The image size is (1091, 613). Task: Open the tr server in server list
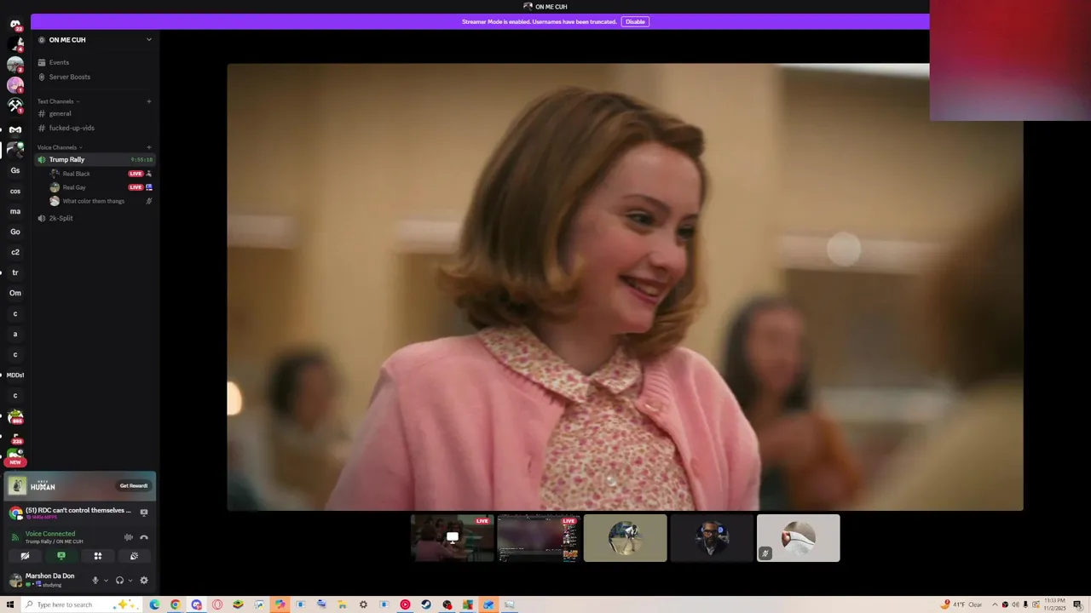coord(15,272)
